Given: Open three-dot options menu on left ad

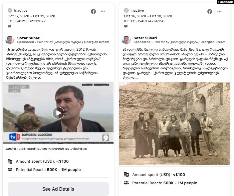Looking at the screenshot, I should point(103,11).
